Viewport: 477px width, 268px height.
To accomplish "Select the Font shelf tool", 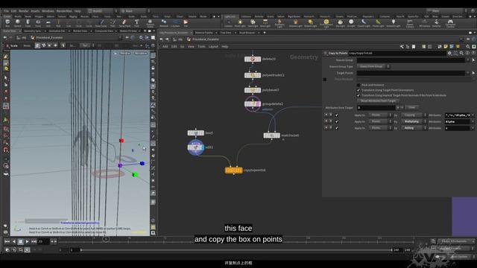I will point(136,23).
